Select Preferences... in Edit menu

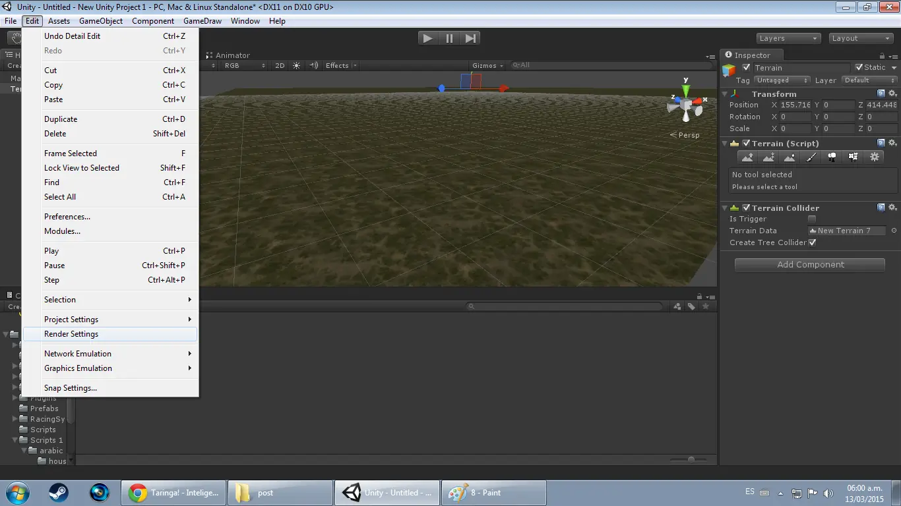(110, 217)
